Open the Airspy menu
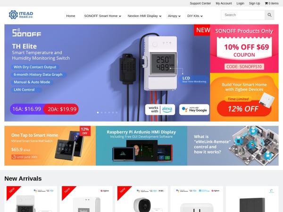Image resolution: width=283 pixels, height=212 pixels. (x=174, y=16)
